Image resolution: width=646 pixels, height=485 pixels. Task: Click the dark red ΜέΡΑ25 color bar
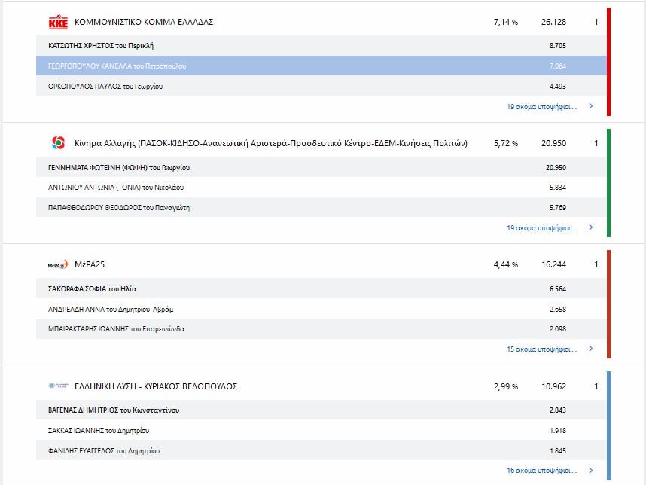[x=609, y=304]
